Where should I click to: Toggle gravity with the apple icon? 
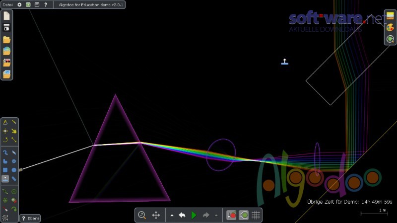pos(231,215)
